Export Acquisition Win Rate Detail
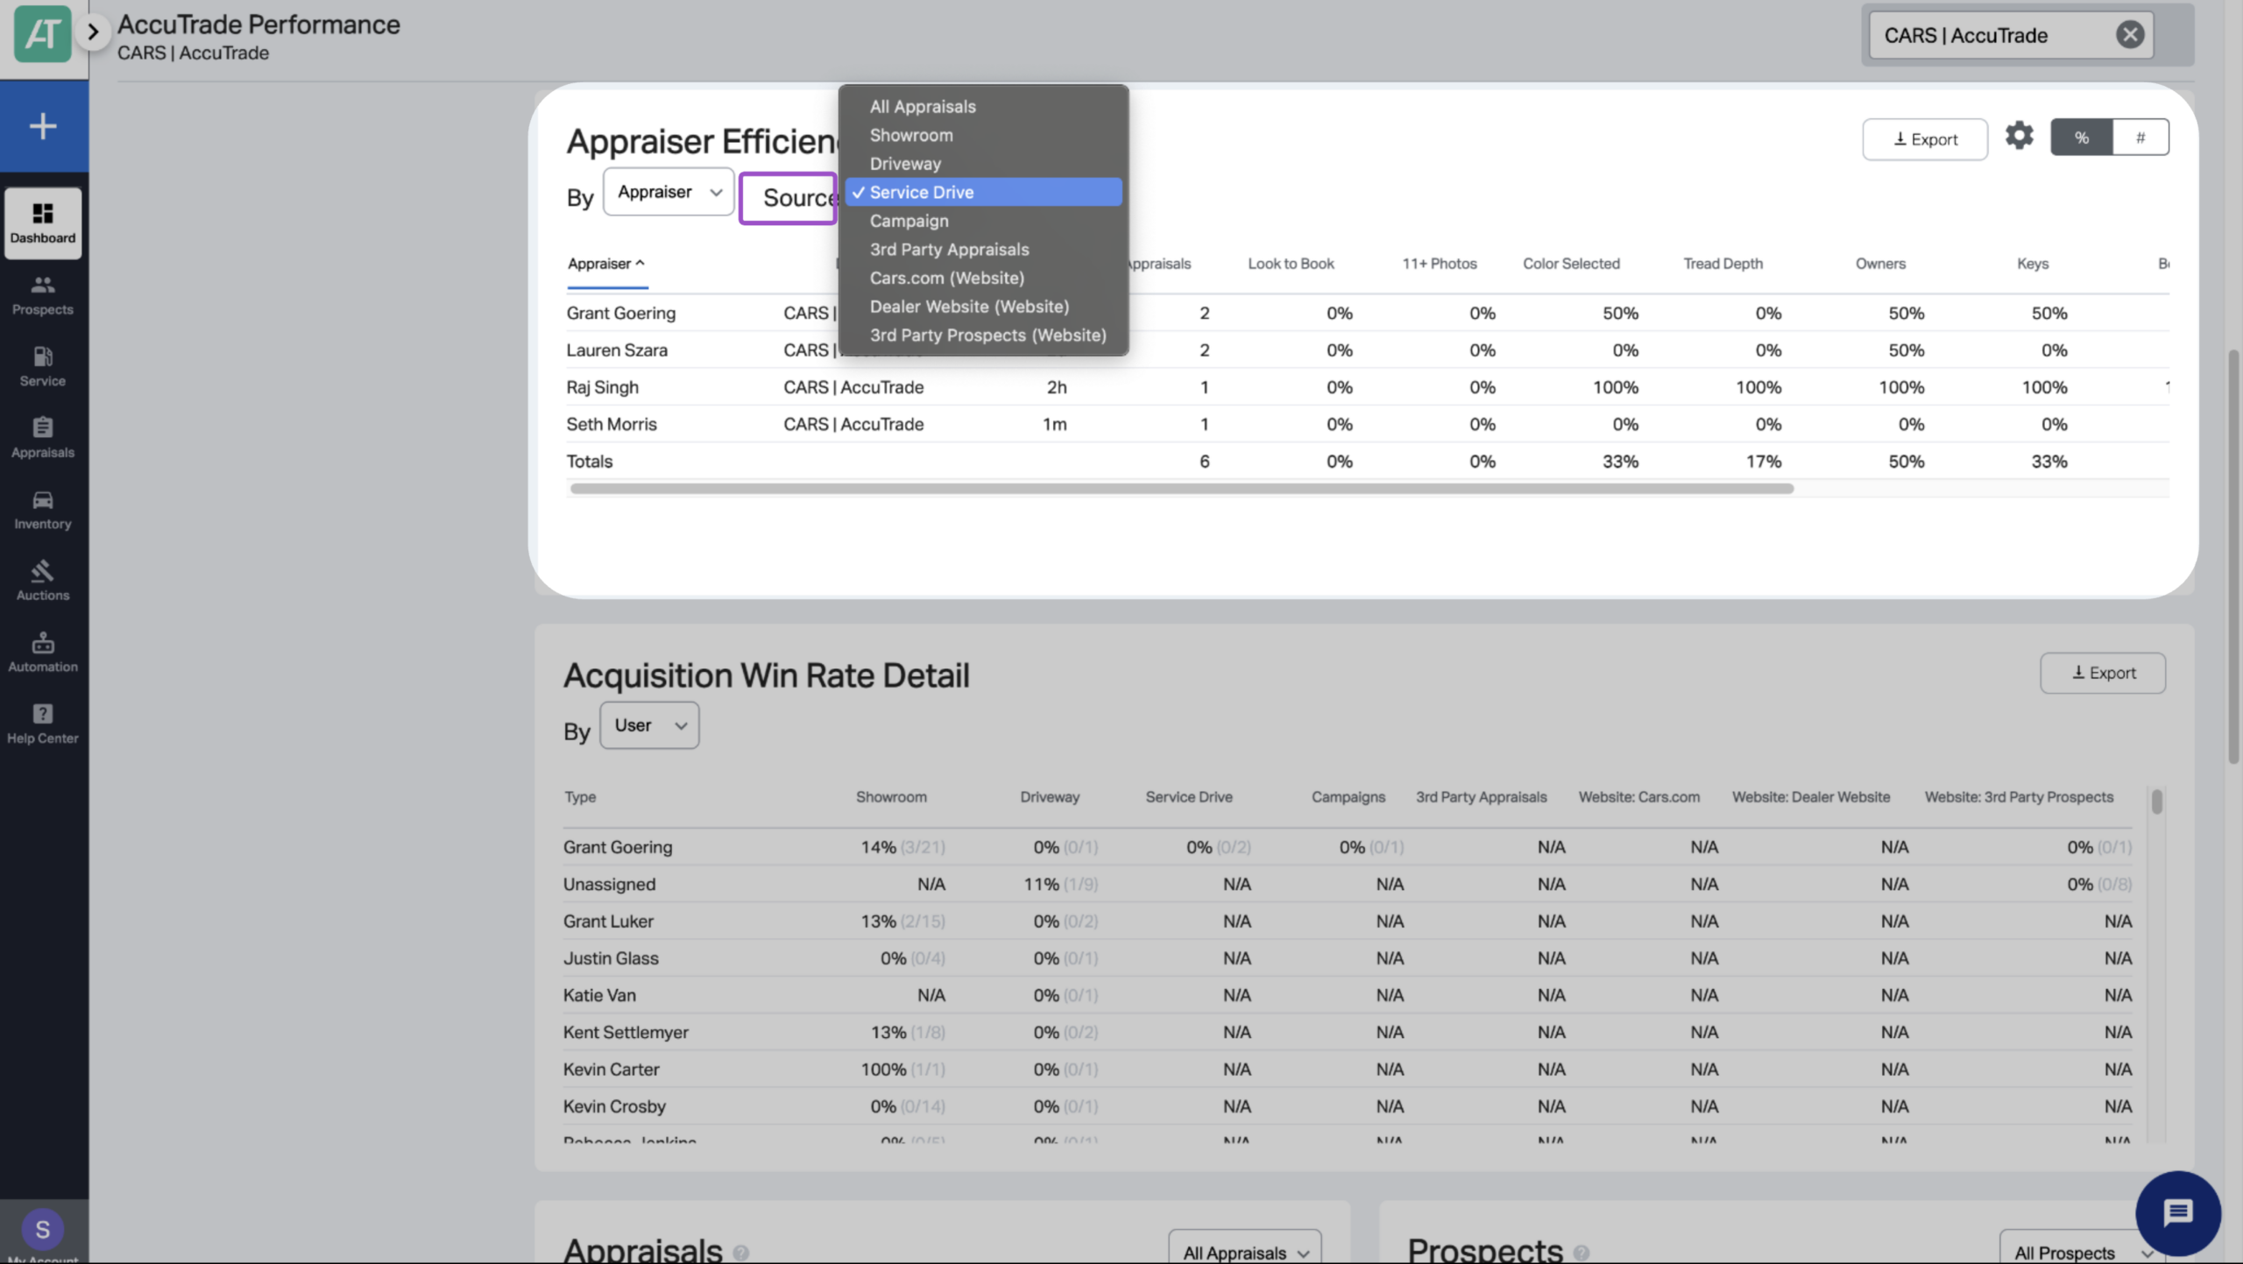 coord(2102,673)
